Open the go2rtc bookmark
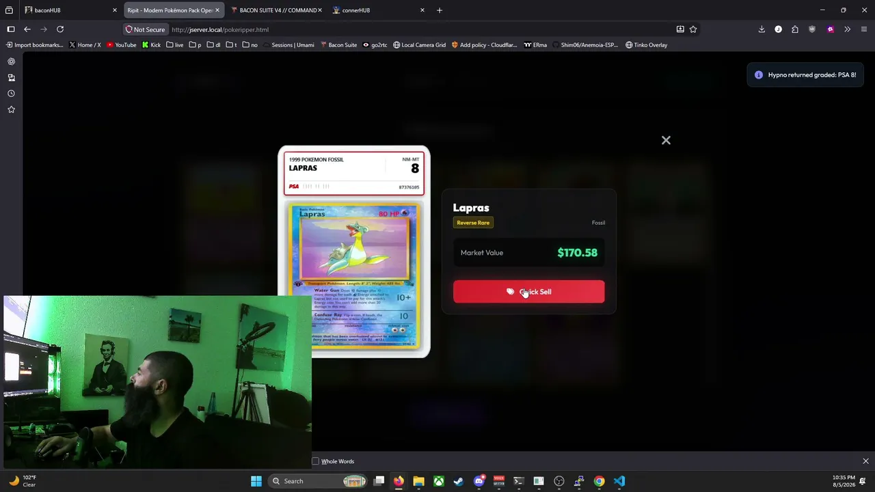The image size is (875, 492). [375, 45]
